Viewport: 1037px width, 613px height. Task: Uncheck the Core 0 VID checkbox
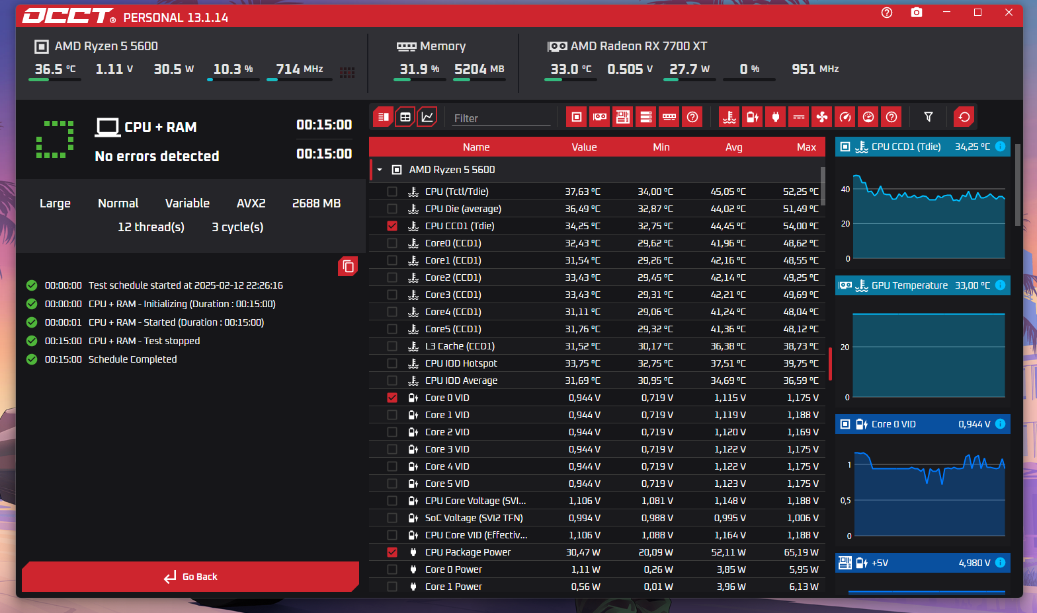tap(392, 398)
